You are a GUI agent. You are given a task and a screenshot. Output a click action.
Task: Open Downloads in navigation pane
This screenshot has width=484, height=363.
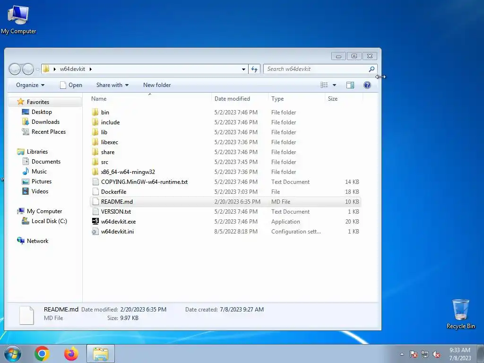coord(45,121)
